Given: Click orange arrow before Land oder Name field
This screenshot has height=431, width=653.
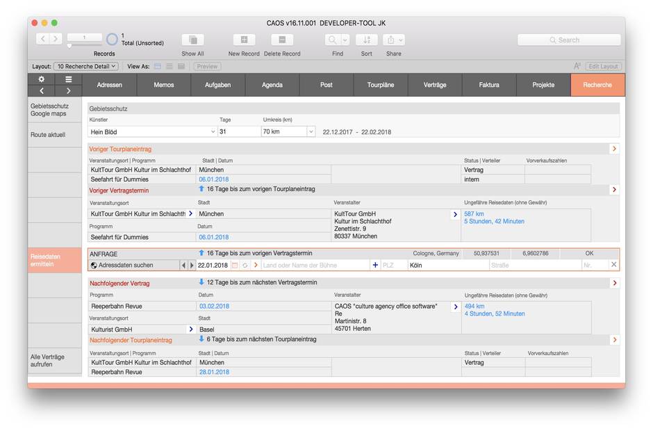Looking at the screenshot, I should tap(256, 265).
